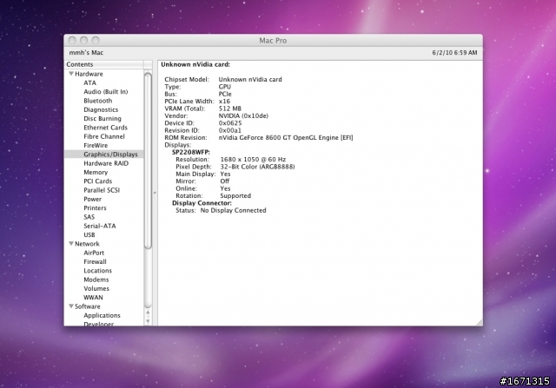Click the window resize grip corner

point(479,322)
